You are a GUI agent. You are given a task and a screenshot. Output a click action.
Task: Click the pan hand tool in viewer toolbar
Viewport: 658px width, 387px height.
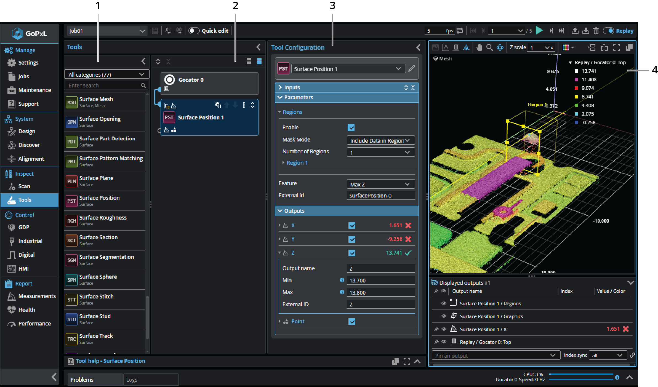tap(479, 47)
